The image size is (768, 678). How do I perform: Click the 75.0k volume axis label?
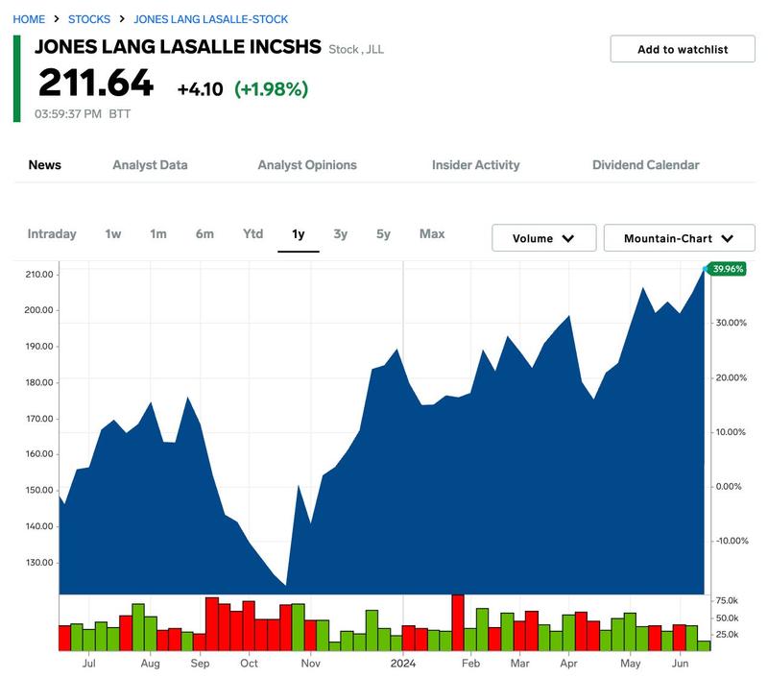coord(727,600)
